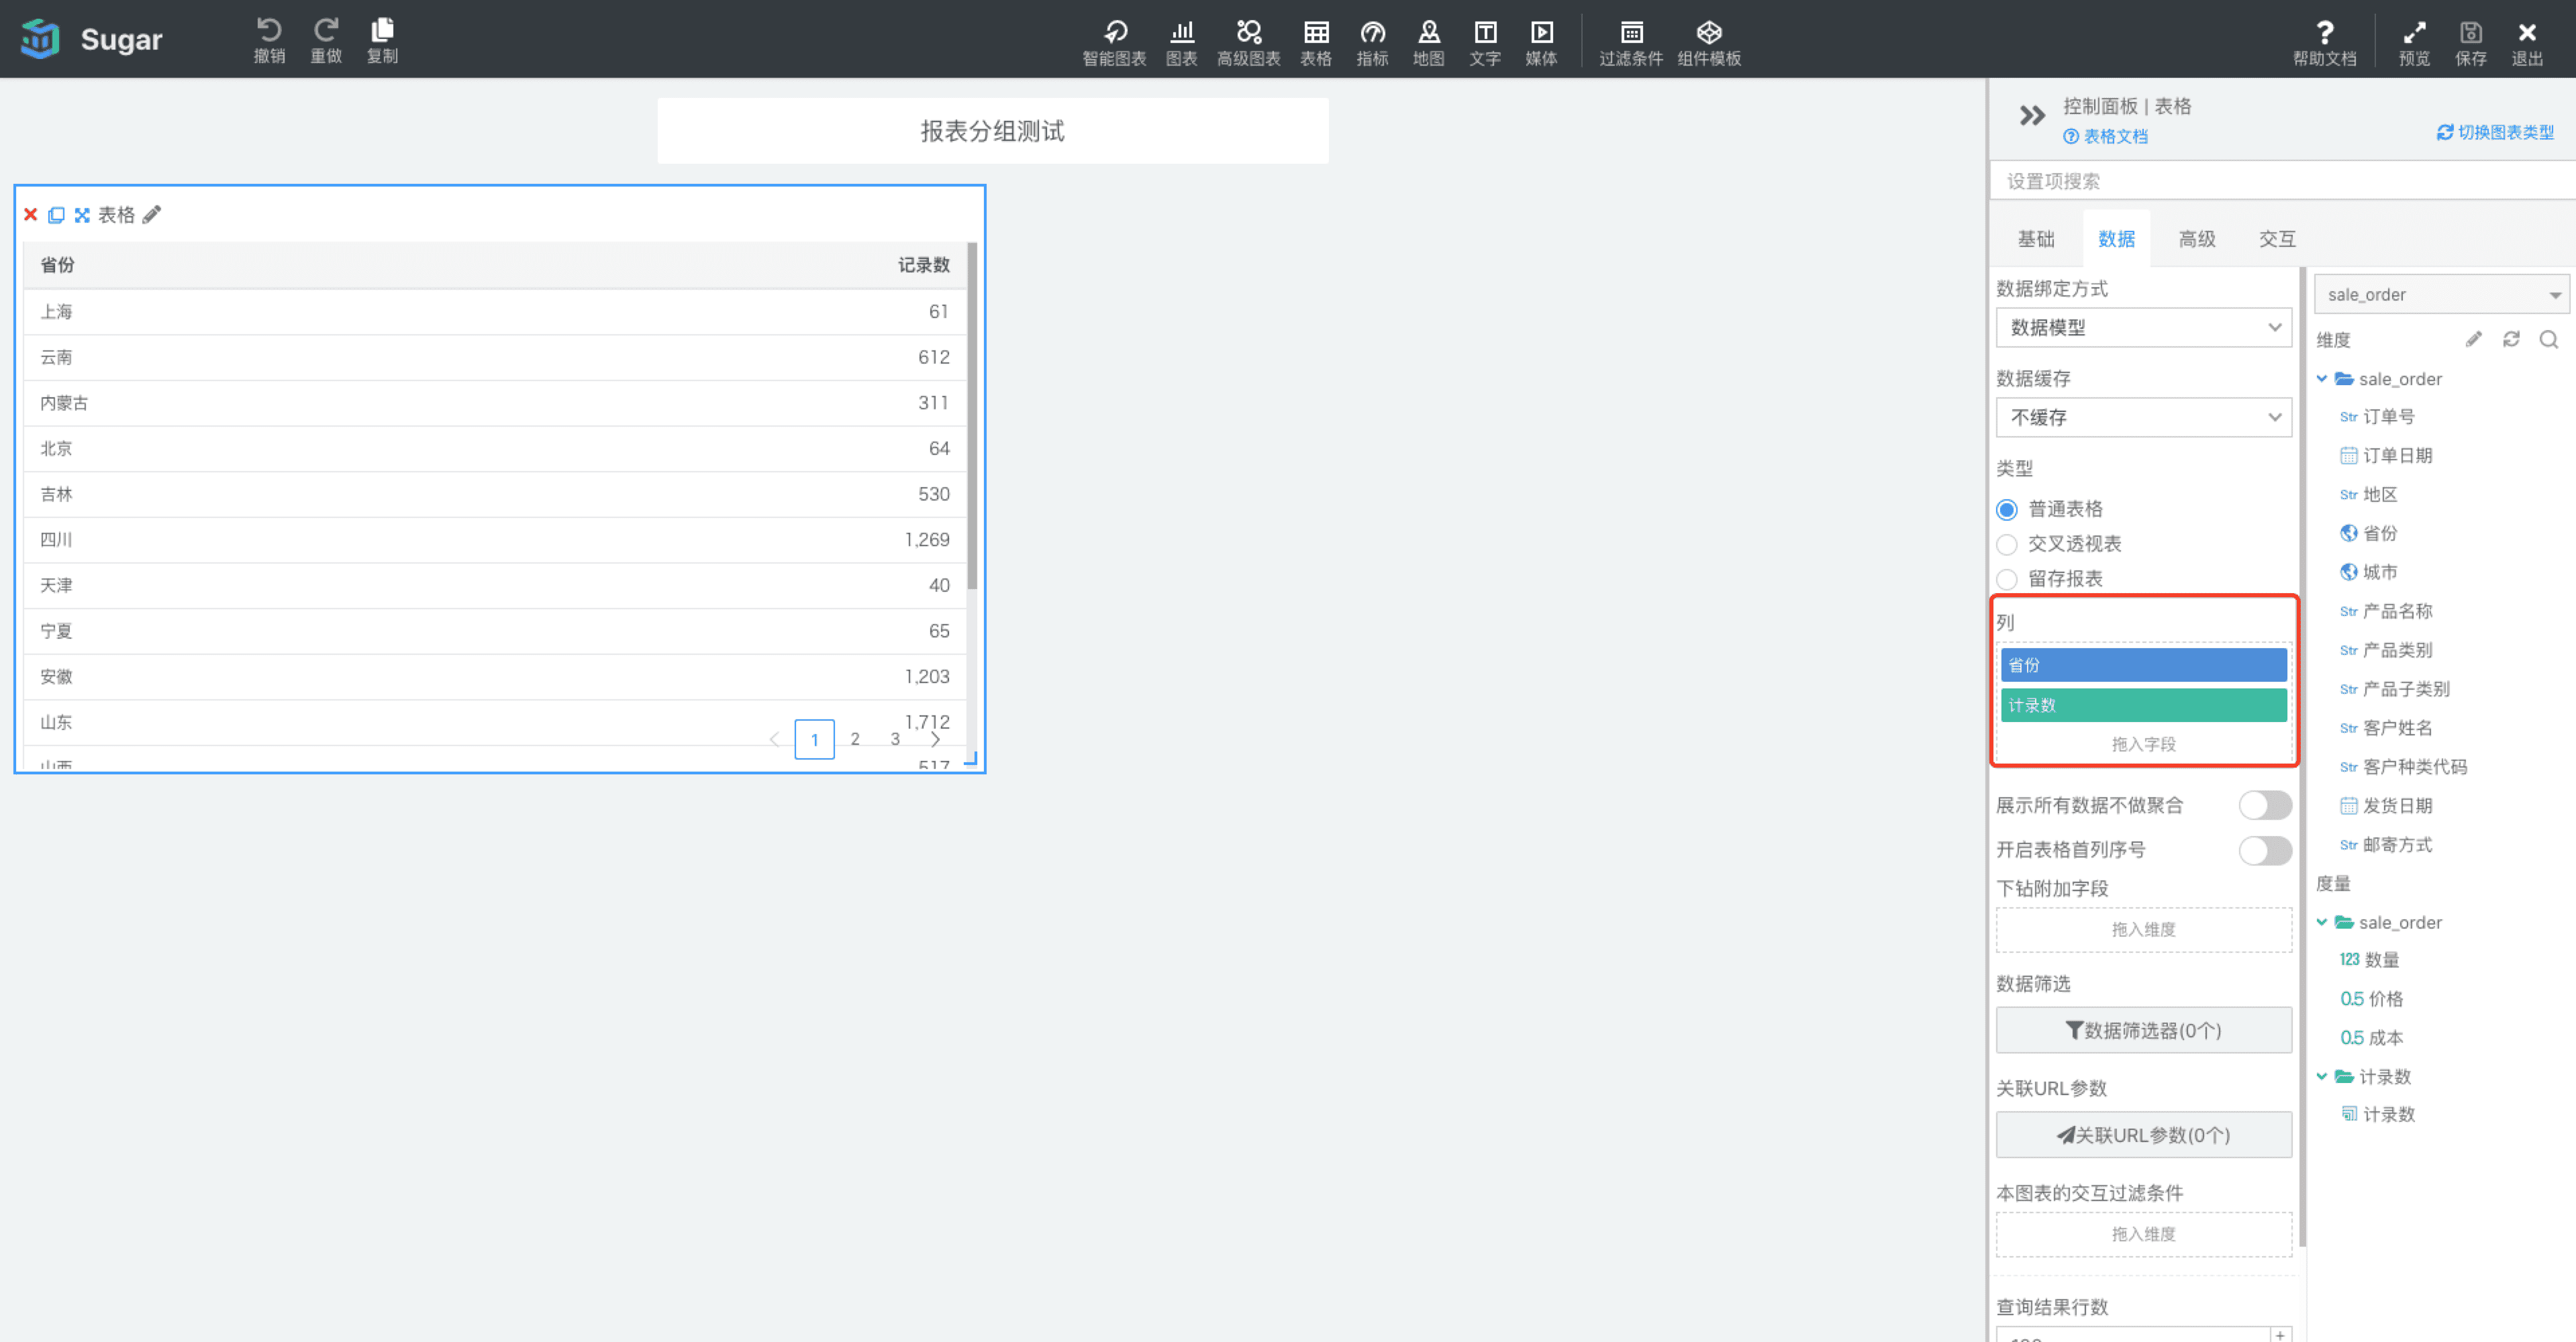The image size is (2576, 1342).
Task: Collapse the sale_order dimension folder
Action: tap(2322, 379)
